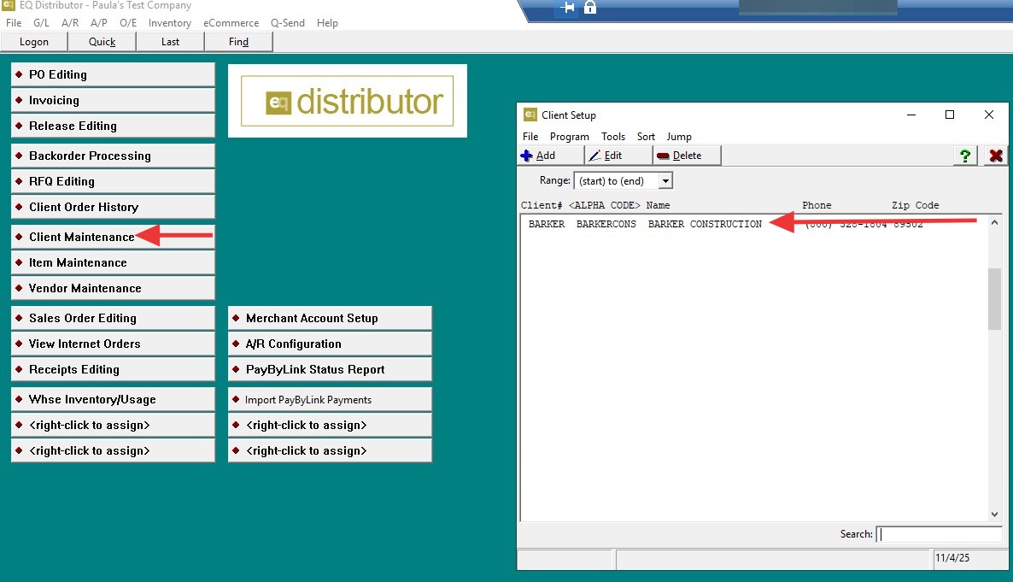Open the eCommerce menu
The height and width of the screenshot is (582, 1013).
pos(231,22)
